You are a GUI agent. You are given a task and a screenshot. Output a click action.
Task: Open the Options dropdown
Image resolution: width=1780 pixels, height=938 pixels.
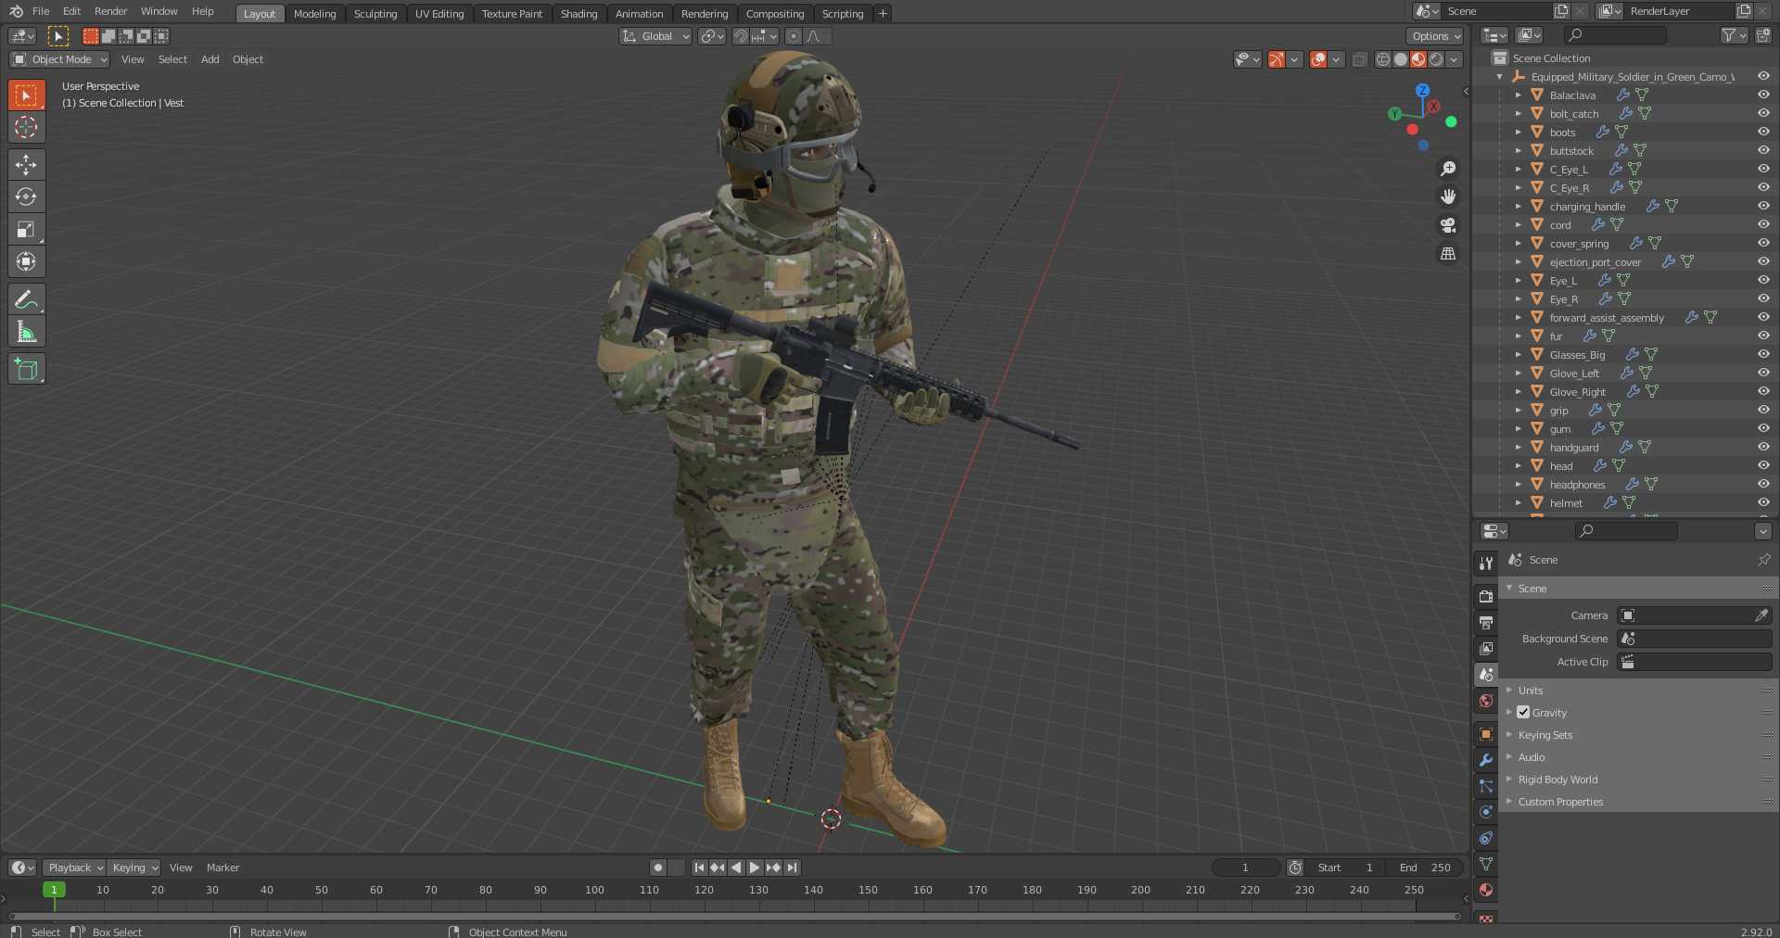1434,36
